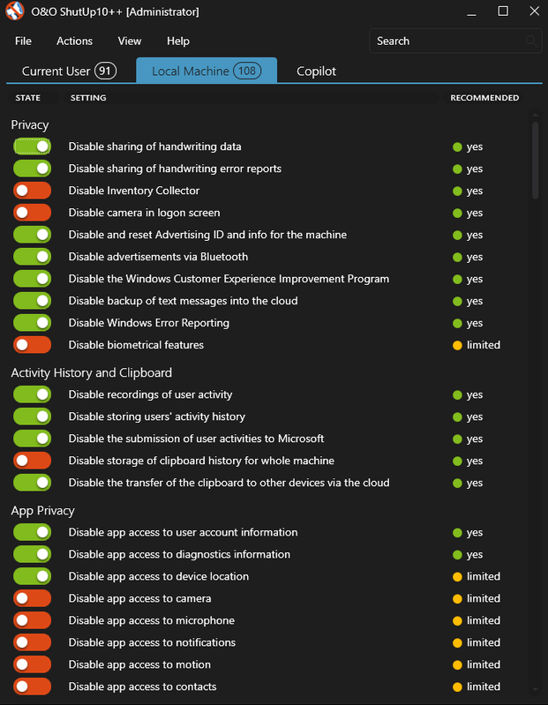This screenshot has width=548, height=705.
Task: Enable Disable app access to camera switch
Action: tap(32, 598)
